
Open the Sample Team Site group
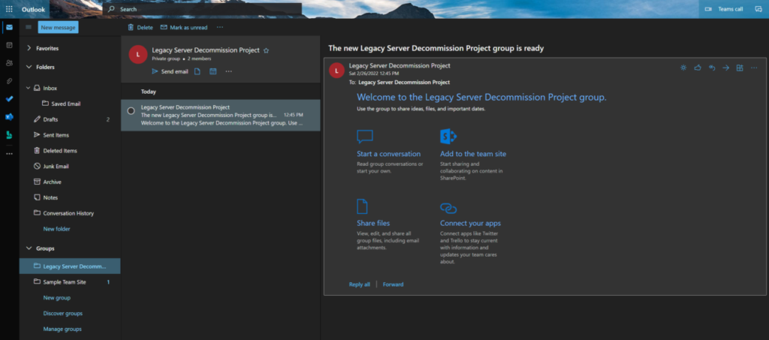click(x=63, y=282)
